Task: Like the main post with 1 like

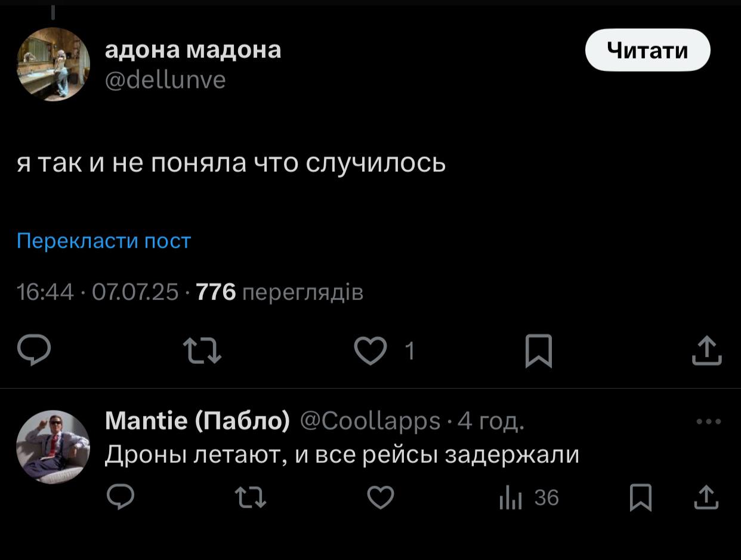Action: point(370,350)
